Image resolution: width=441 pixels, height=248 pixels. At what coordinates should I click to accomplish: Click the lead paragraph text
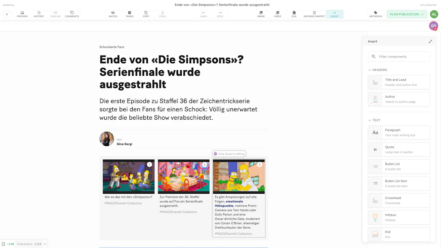(178, 109)
